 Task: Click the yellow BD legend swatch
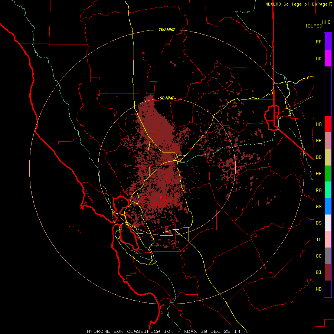click(328, 157)
